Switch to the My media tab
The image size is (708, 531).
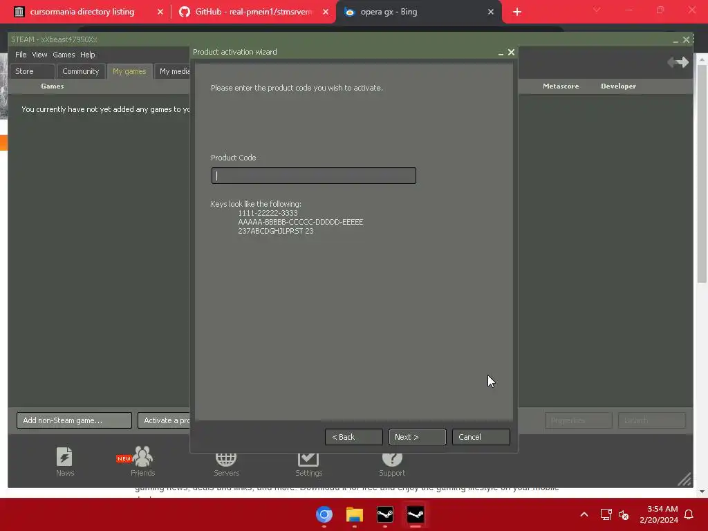tap(172, 71)
